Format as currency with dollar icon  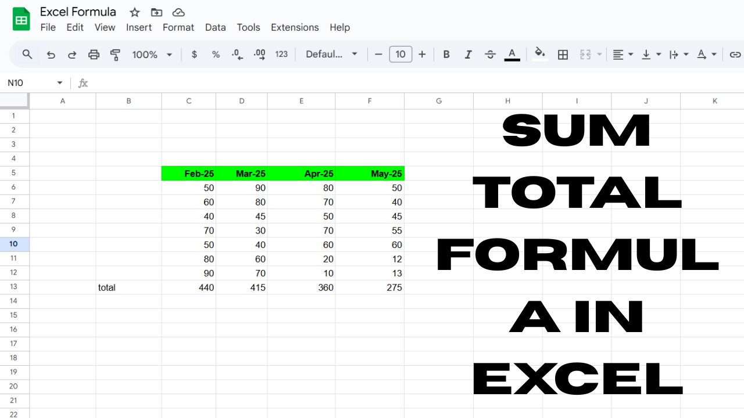point(194,54)
